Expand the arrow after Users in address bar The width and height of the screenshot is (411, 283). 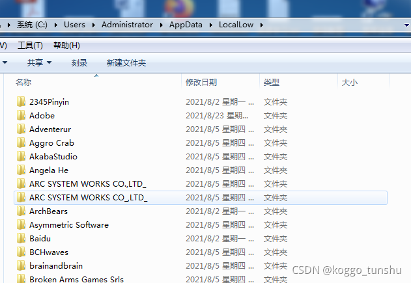[x=94, y=25]
